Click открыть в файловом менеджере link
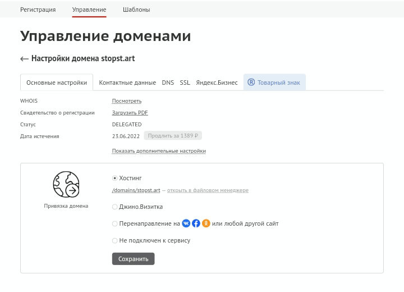Viewport: 404px width, 292px height. (208, 190)
